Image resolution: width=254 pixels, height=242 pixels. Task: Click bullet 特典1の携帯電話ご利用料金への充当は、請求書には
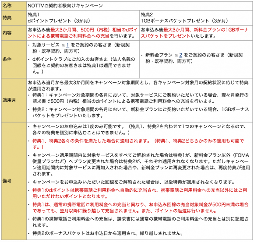point(140,222)
